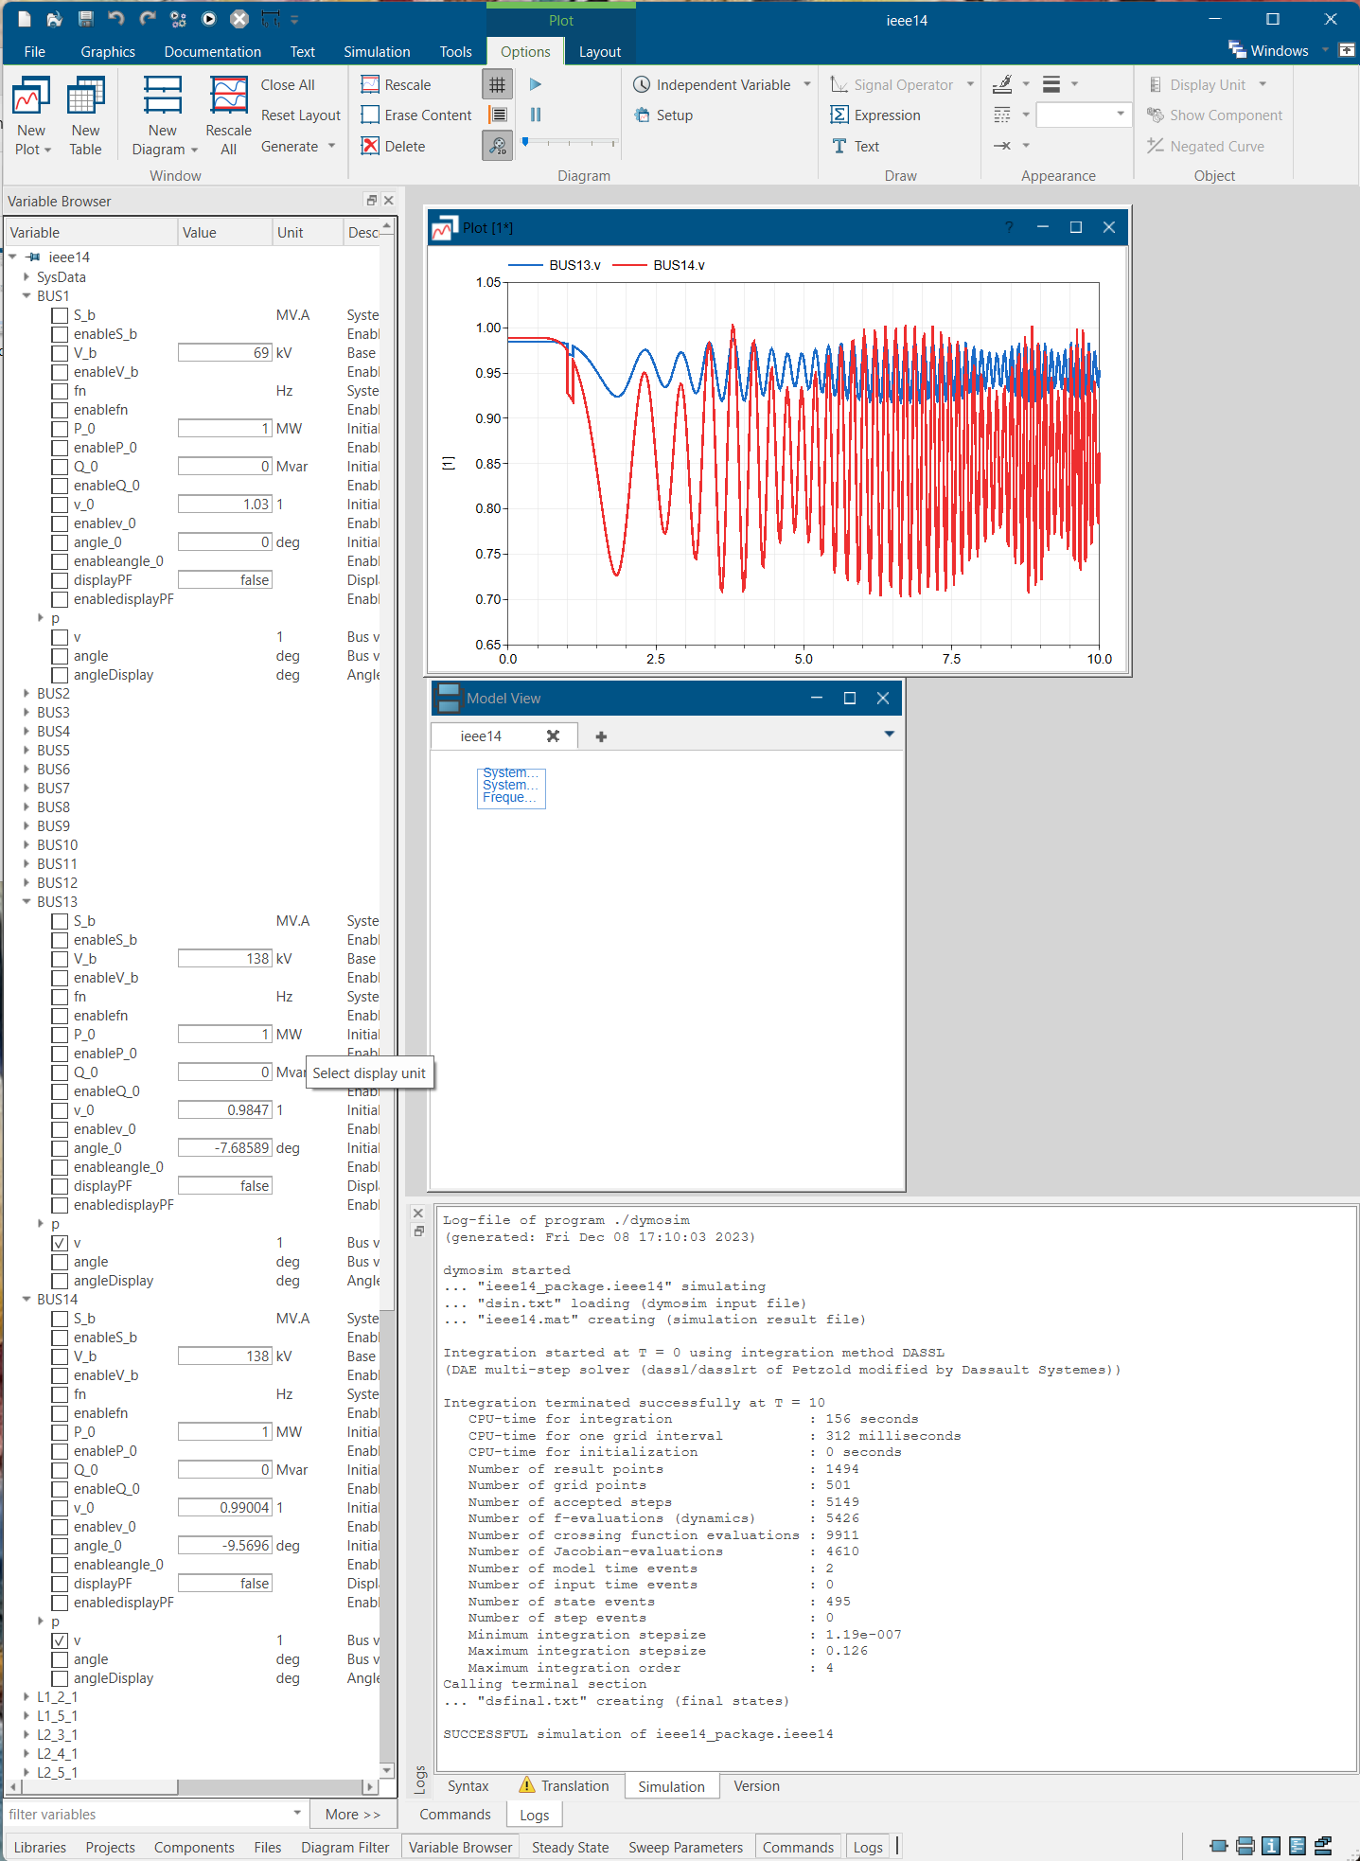Click the Translate gears icon in title bar
This screenshot has width=1360, height=1861.
coord(178,19)
